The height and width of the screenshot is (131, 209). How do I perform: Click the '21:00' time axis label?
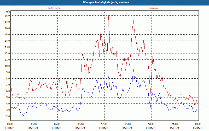click(175, 124)
